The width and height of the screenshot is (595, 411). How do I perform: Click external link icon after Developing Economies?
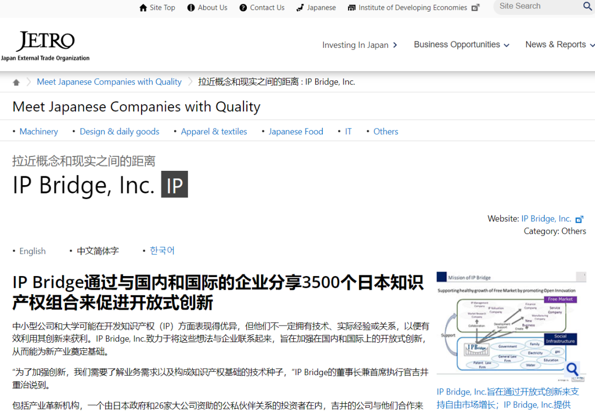[475, 8]
